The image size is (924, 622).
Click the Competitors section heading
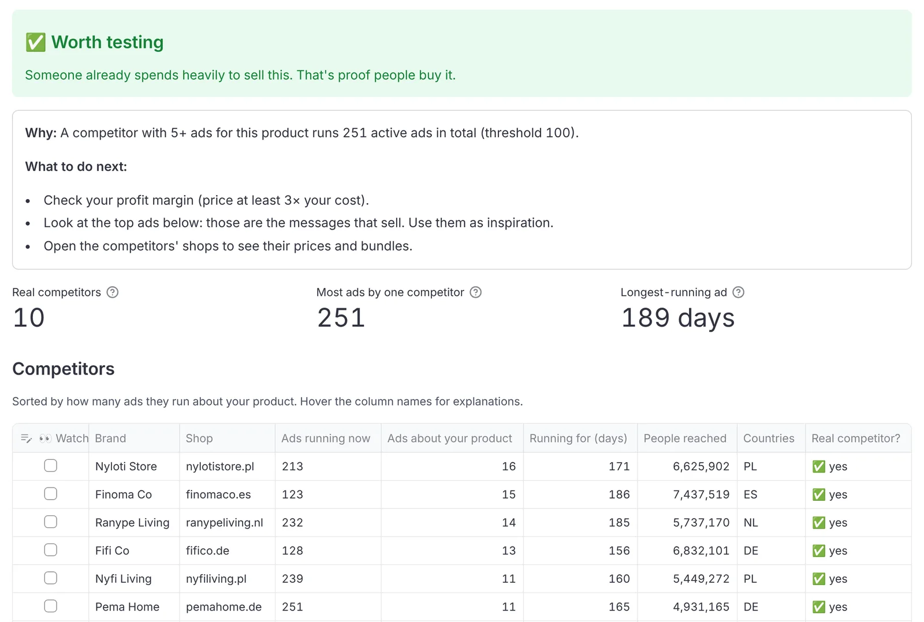[64, 369]
